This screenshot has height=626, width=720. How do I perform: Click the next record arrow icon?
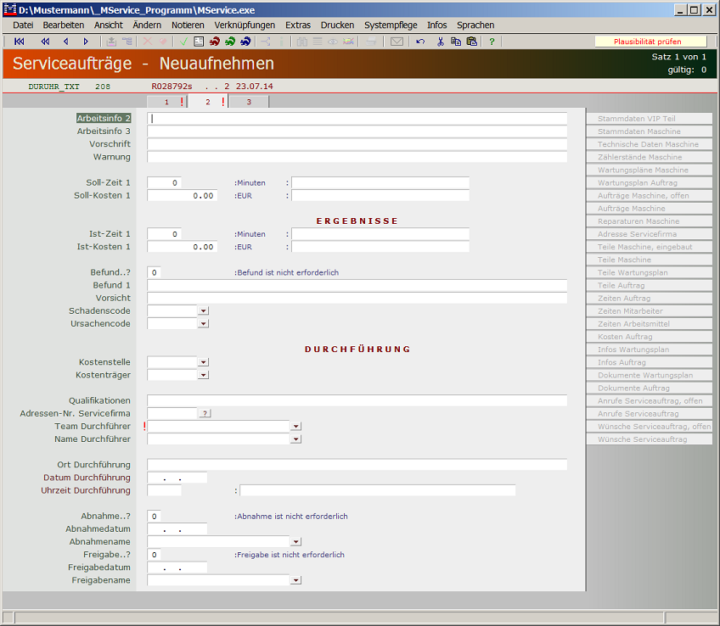tap(86, 42)
